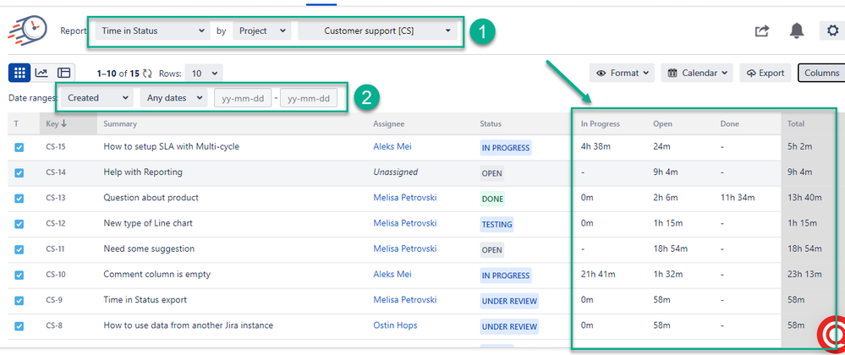Image resolution: width=845 pixels, height=355 pixels.
Task: Open the Any dates dropdown
Action: [173, 98]
